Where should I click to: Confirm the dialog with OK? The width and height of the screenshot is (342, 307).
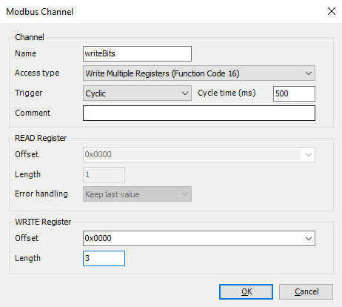point(246,291)
